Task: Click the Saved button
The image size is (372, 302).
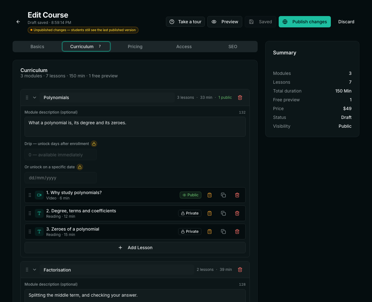Action: point(260,22)
